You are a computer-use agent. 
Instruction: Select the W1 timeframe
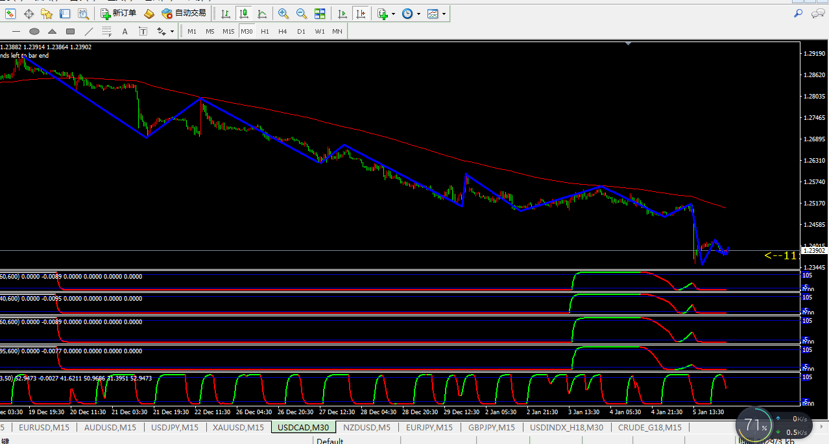tap(319, 31)
